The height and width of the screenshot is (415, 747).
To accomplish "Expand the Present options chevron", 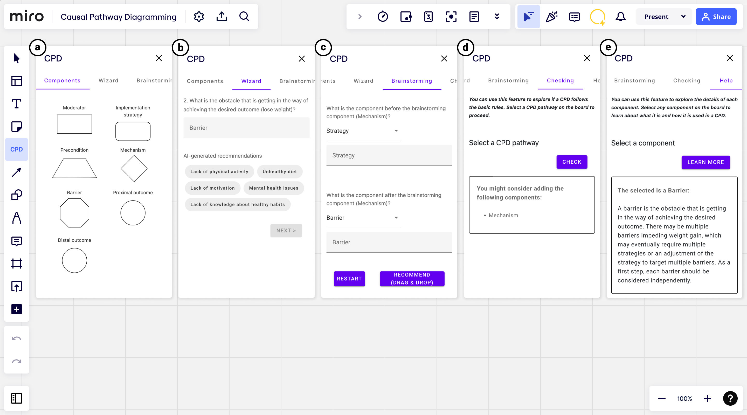I will [x=683, y=17].
